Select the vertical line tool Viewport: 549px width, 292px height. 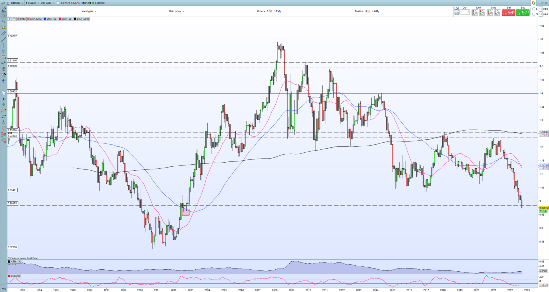4,45
